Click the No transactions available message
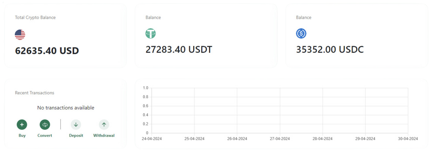Screen dimensions: 432x154 click(66, 108)
